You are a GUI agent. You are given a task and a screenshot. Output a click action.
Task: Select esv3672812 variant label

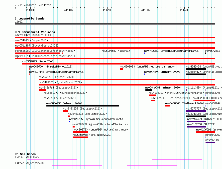tap(213, 51)
